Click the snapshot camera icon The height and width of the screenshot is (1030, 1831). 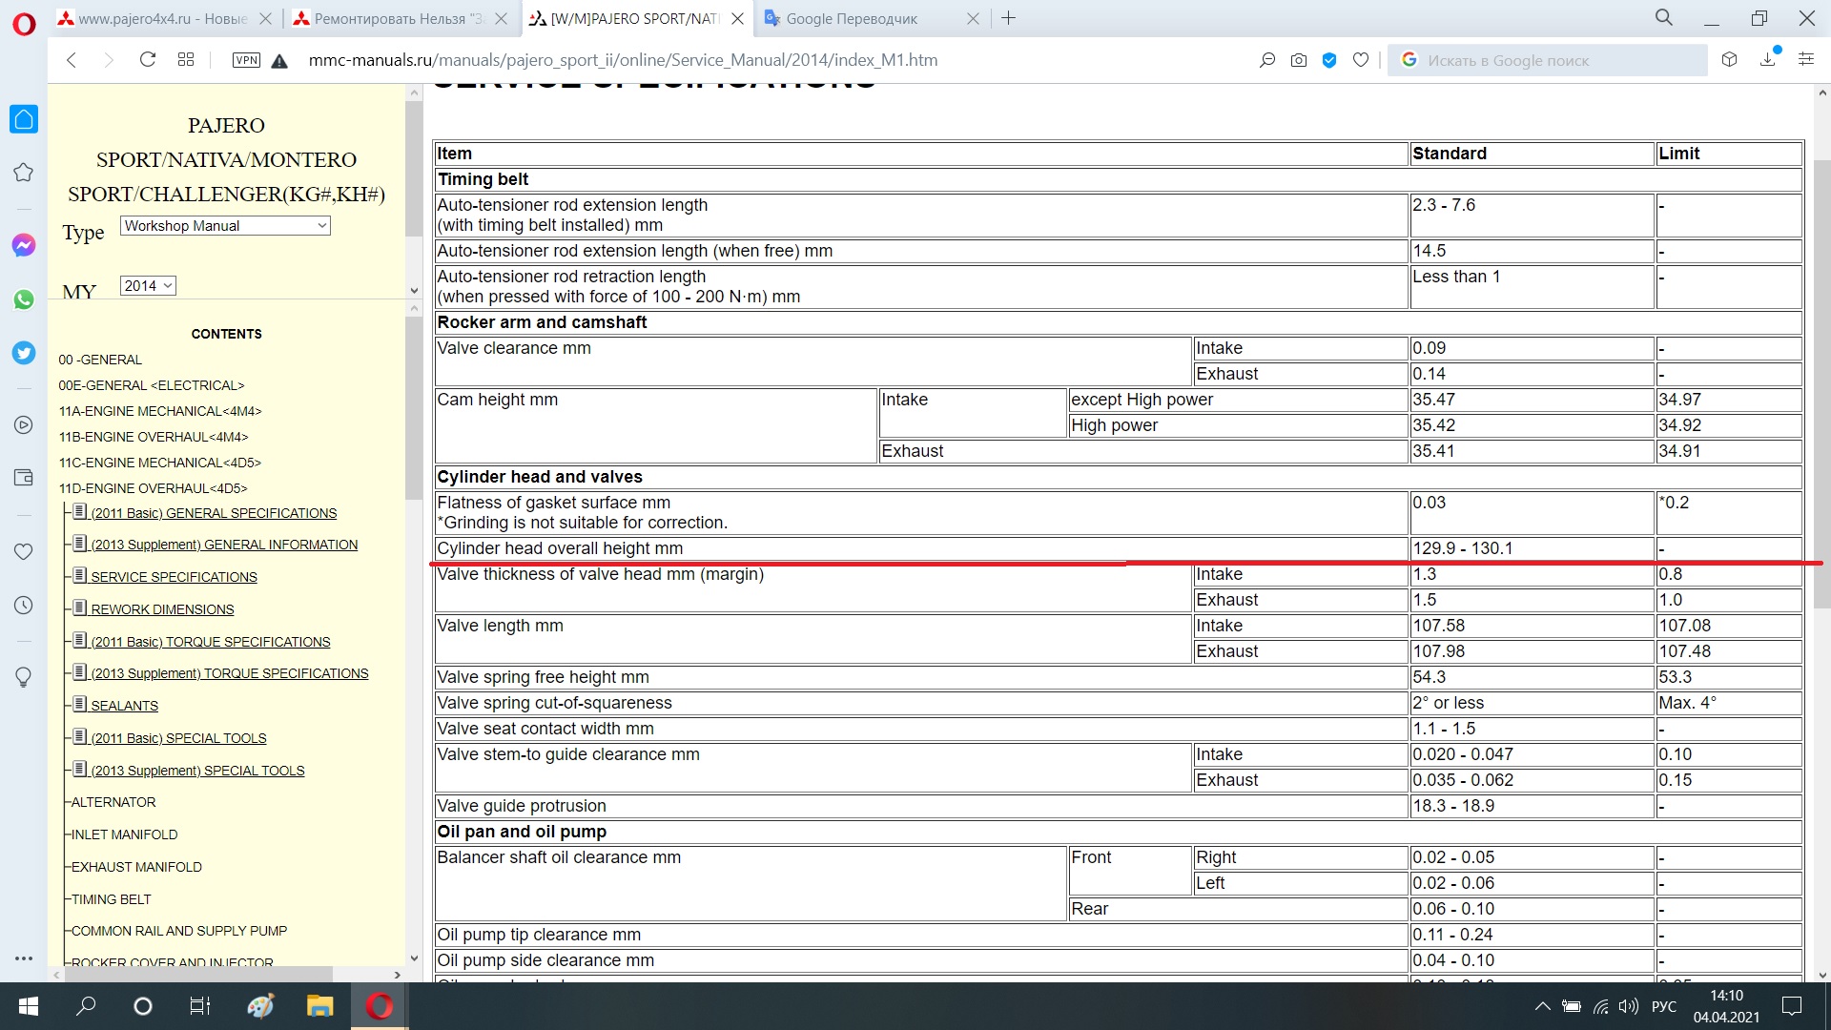1298,60
